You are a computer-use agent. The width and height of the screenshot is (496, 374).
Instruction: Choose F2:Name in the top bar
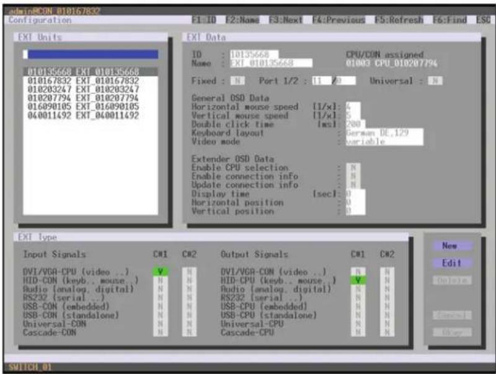(x=242, y=20)
